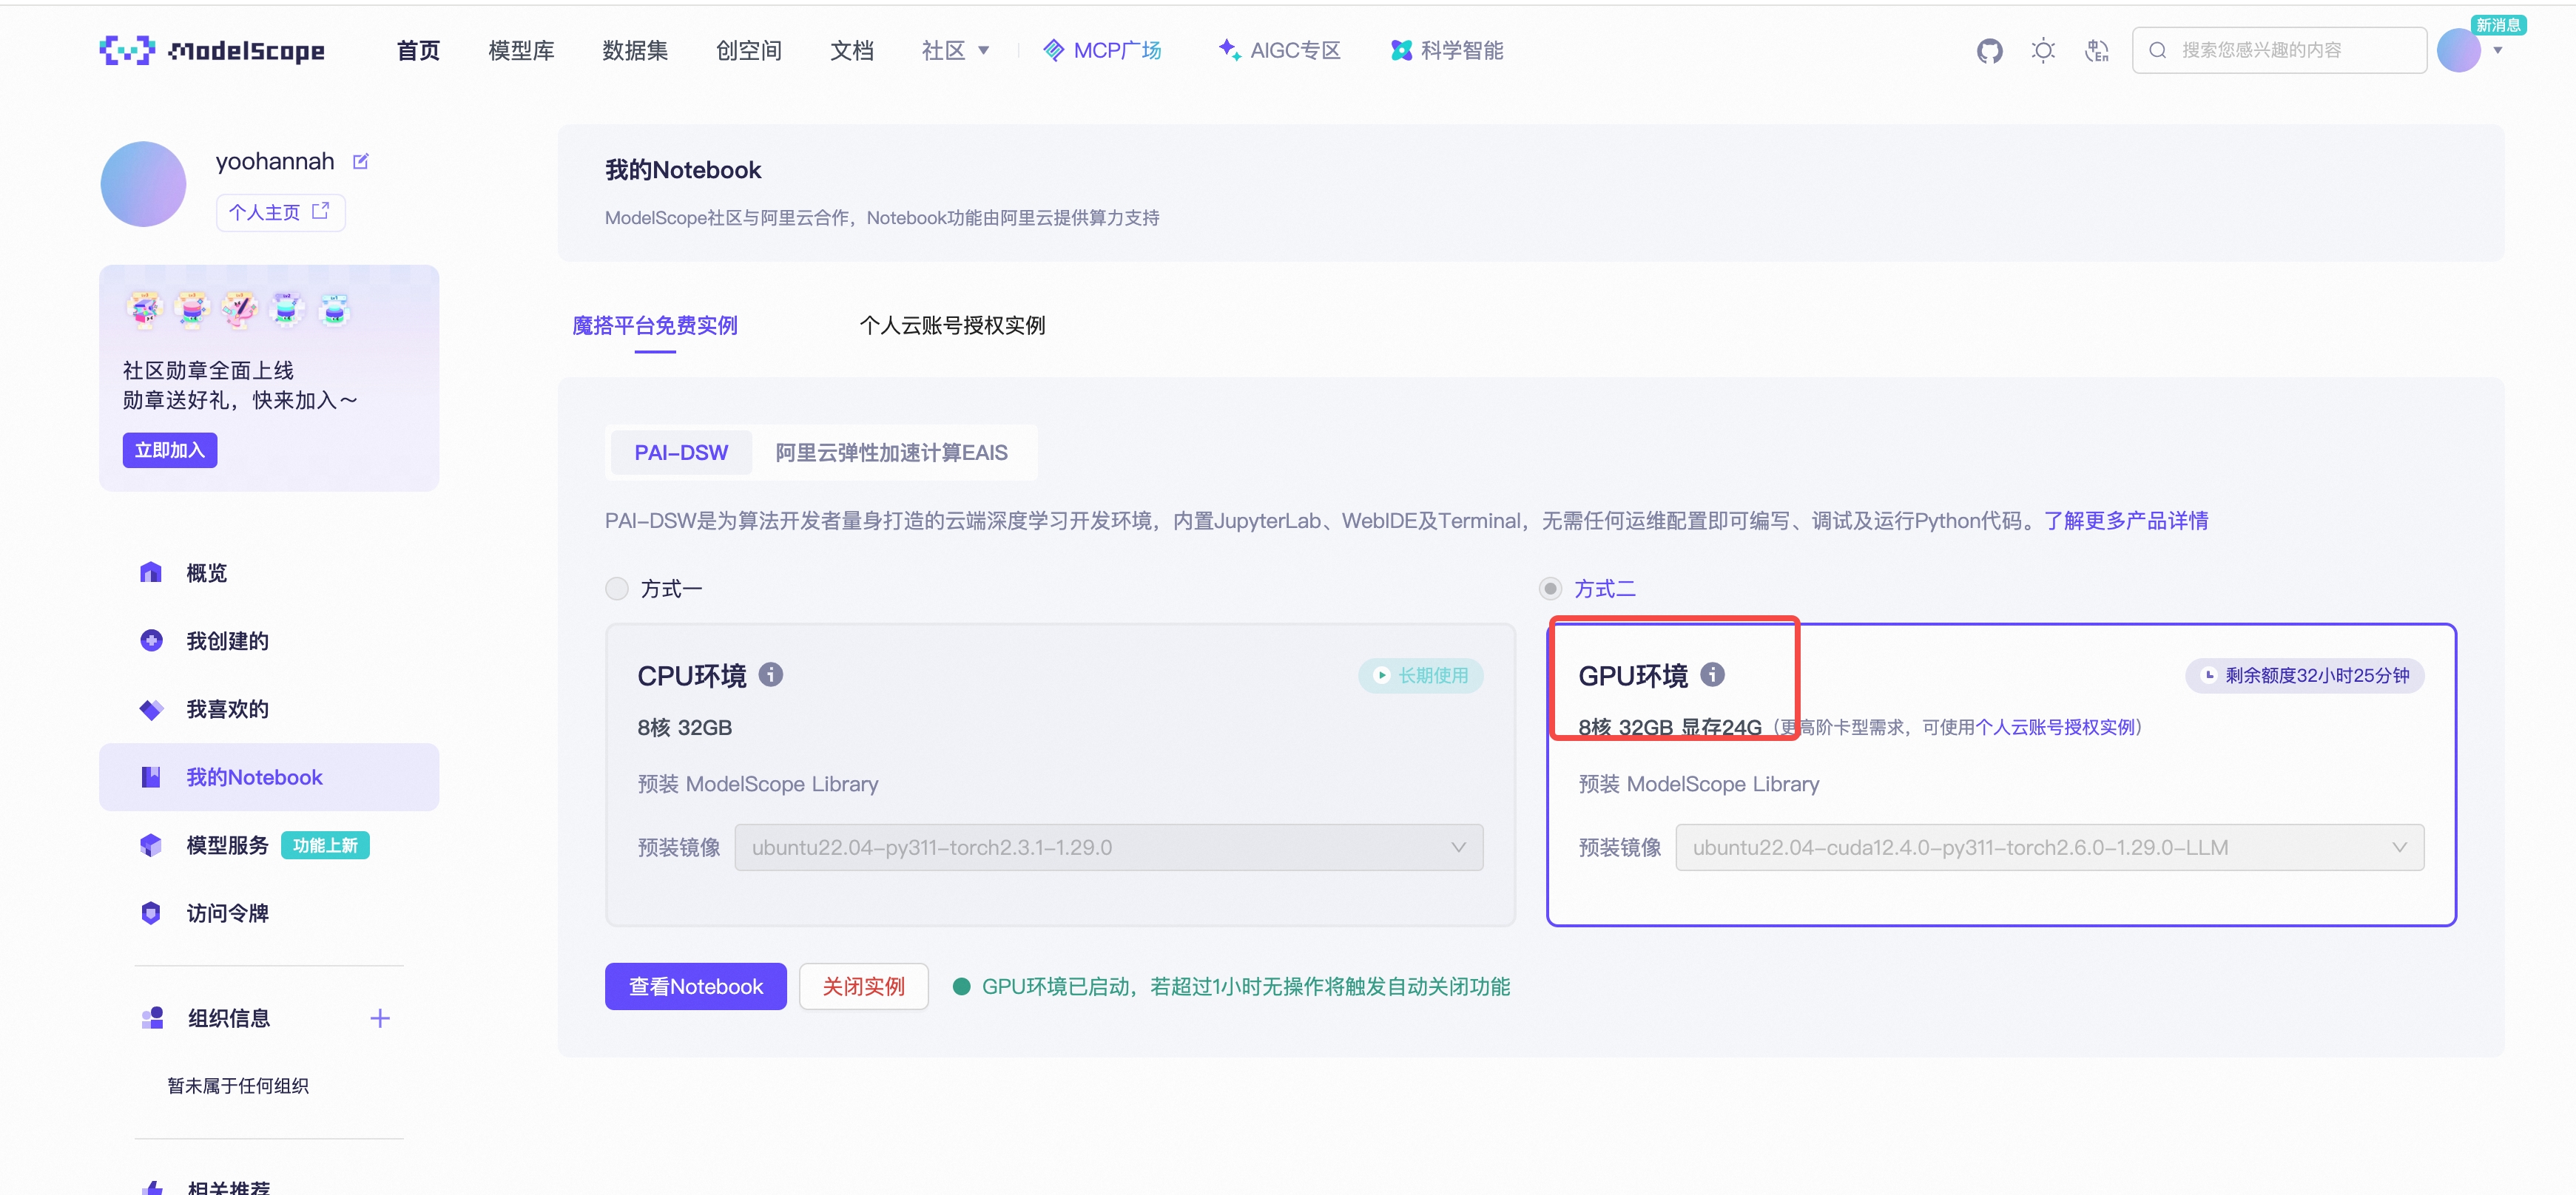Click the 查看Notebook button
Viewport: 2576px width, 1195px height.
click(x=695, y=986)
